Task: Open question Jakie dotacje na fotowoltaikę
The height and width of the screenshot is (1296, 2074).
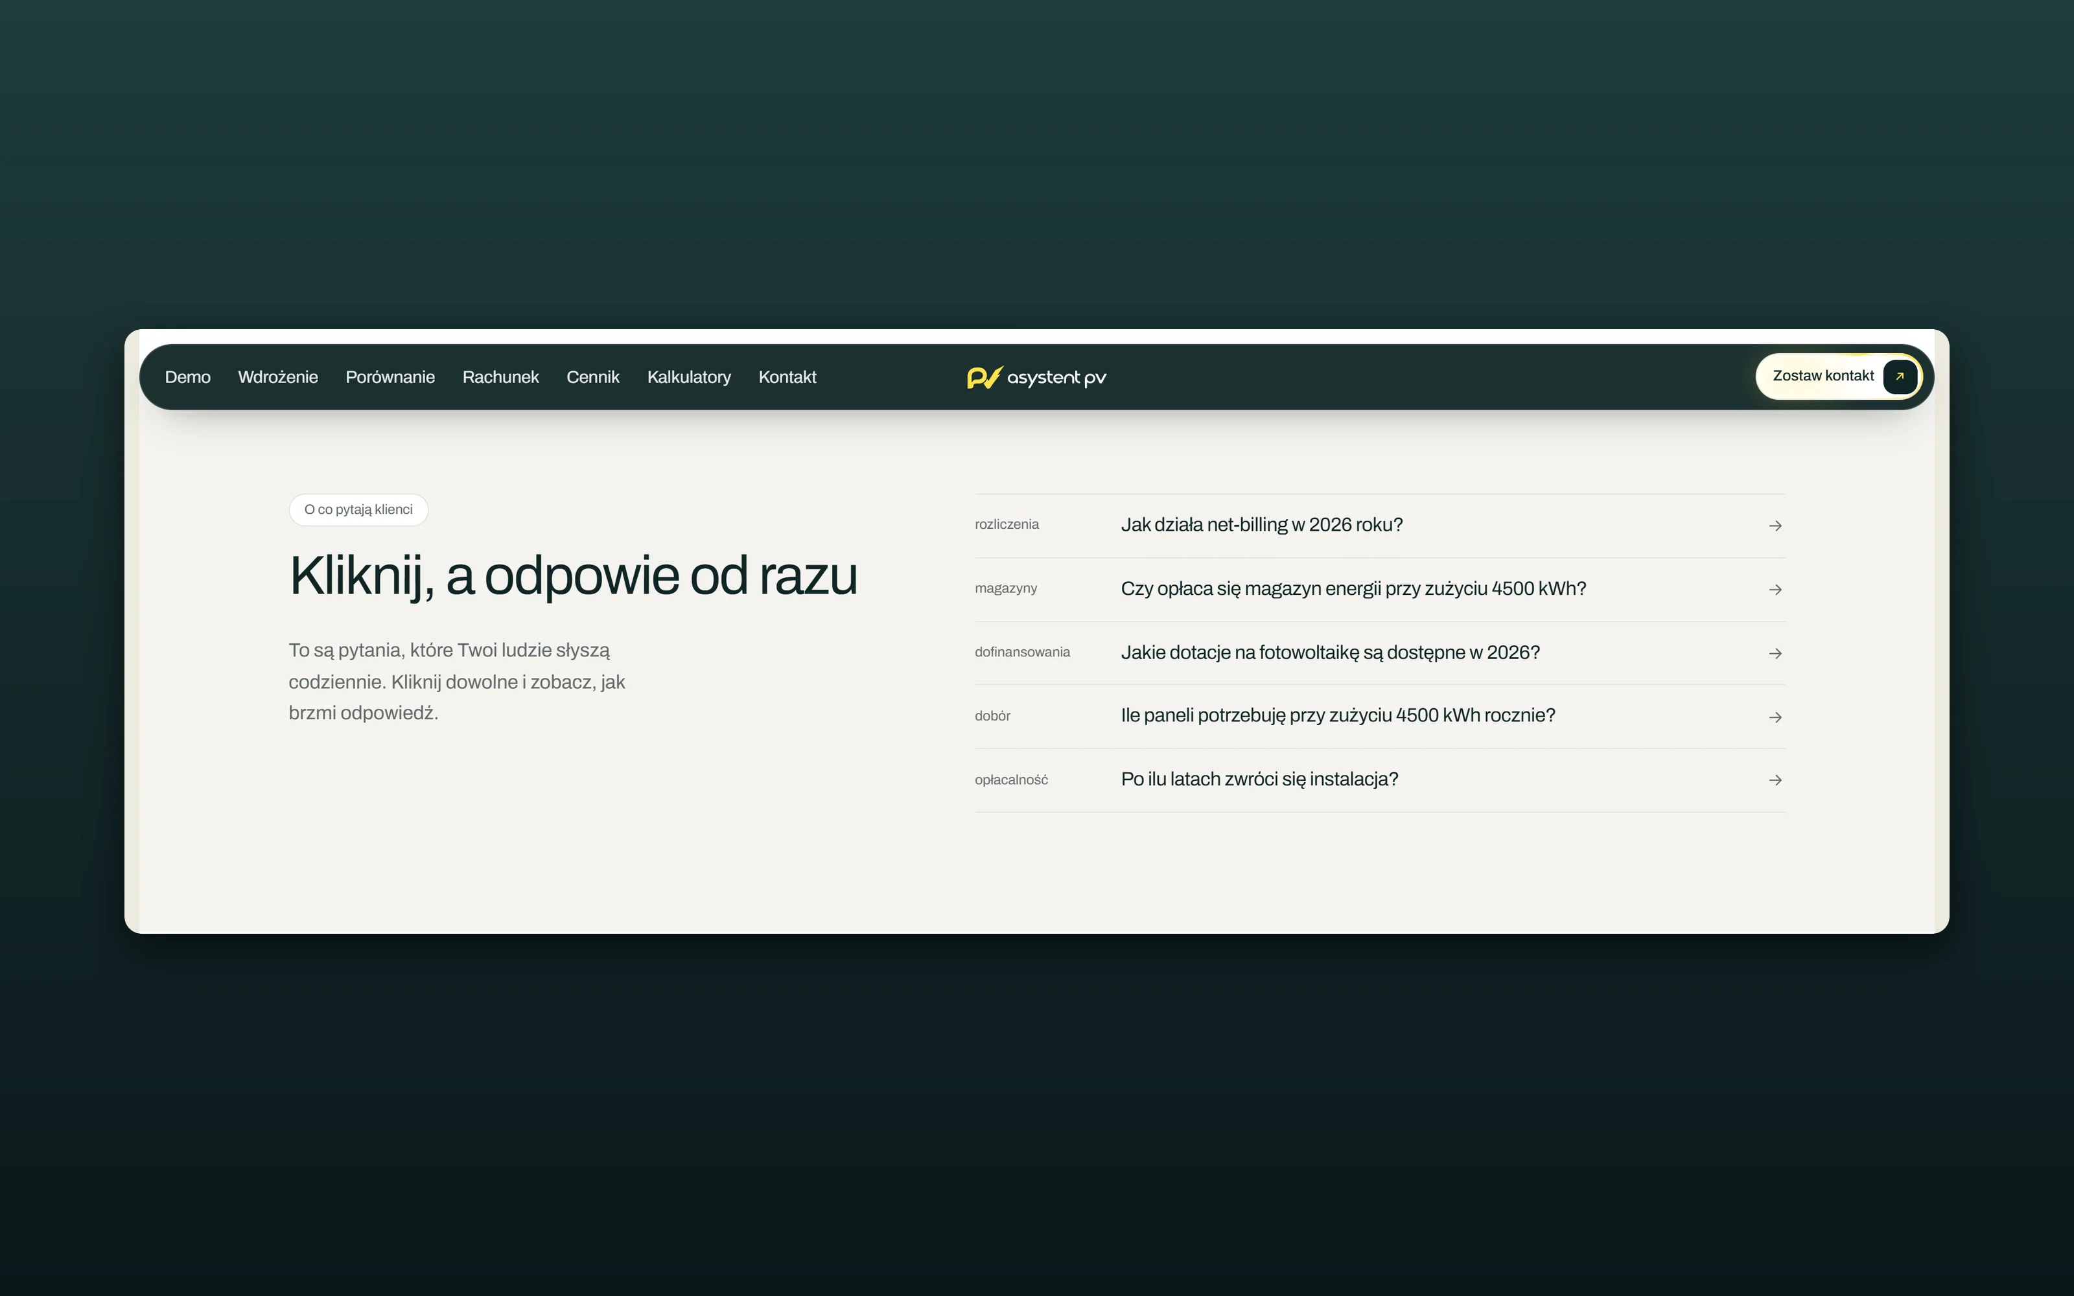Action: point(1380,653)
